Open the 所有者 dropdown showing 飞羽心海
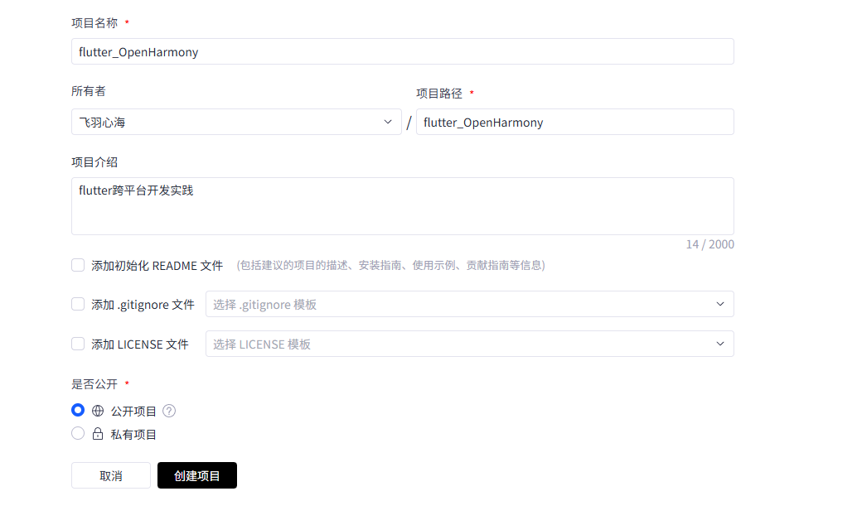This screenshot has height=525, width=857. (x=236, y=122)
